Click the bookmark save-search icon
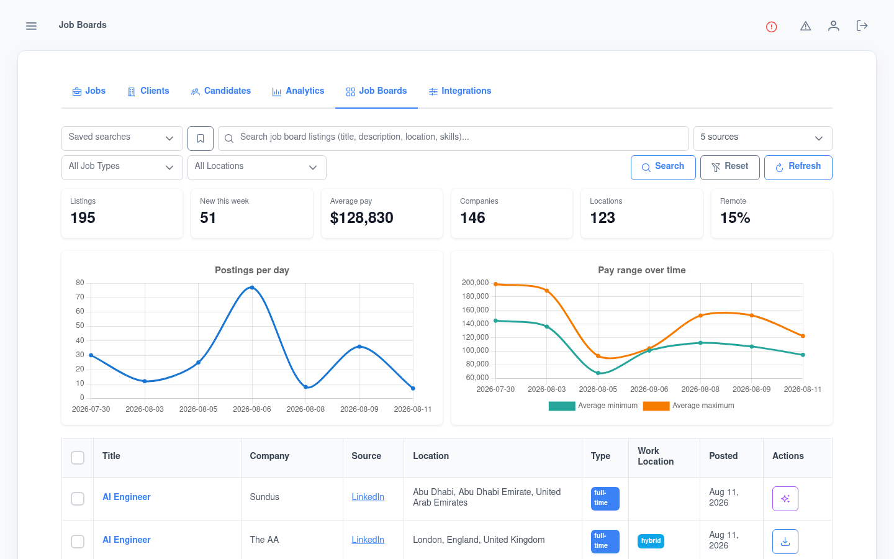The width and height of the screenshot is (894, 559). click(x=201, y=139)
